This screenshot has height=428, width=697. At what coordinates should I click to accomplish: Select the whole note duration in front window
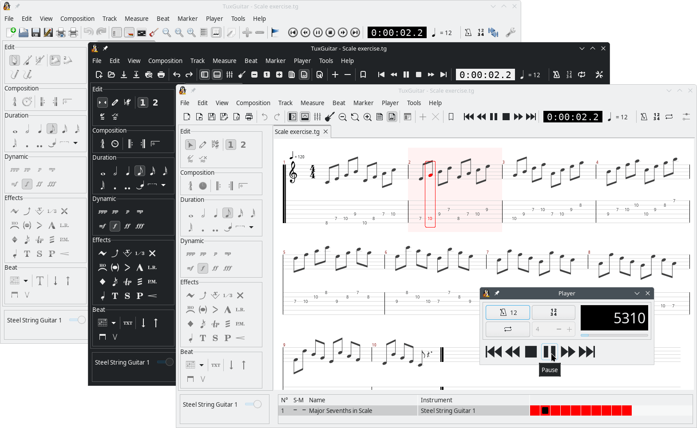191,213
